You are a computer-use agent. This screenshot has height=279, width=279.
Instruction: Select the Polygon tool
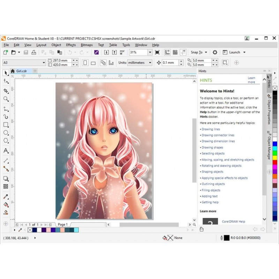[6, 141]
